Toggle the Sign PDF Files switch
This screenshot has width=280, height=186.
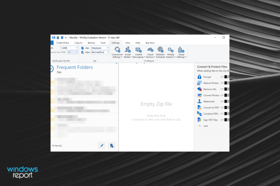tap(227, 120)
